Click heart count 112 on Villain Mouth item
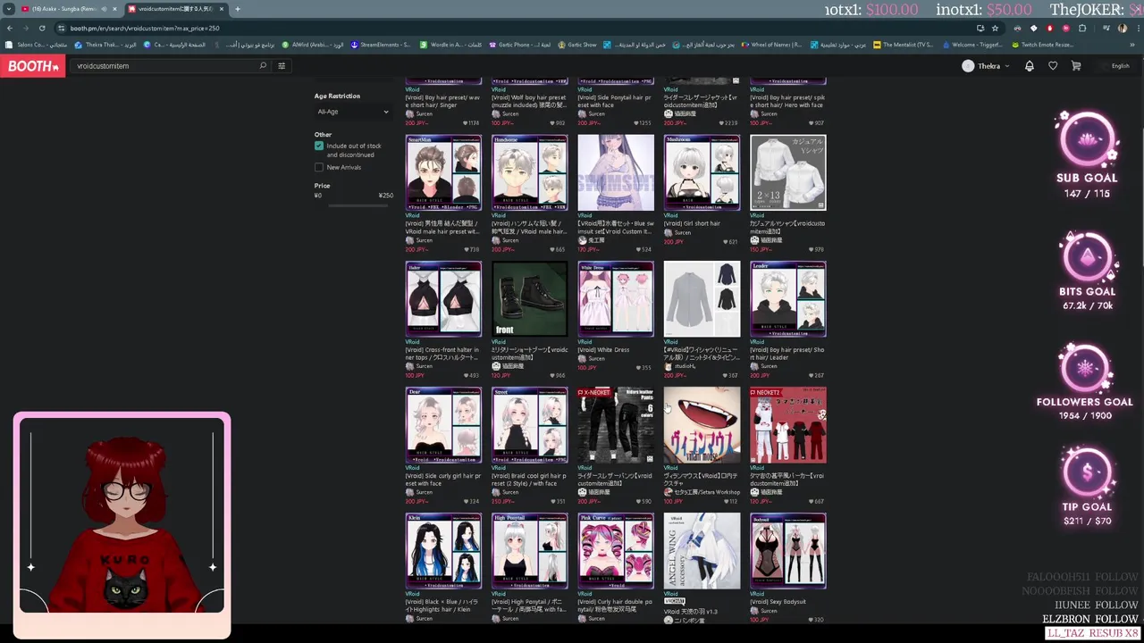 click(x=732, y=501)
